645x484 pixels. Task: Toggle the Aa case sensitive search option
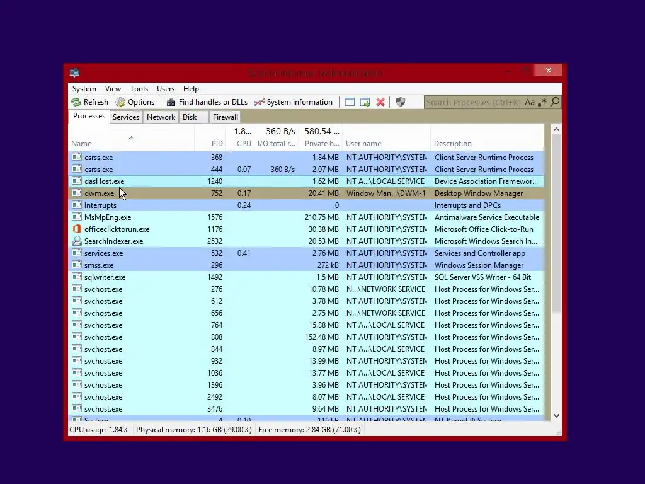tap(530, 102)
